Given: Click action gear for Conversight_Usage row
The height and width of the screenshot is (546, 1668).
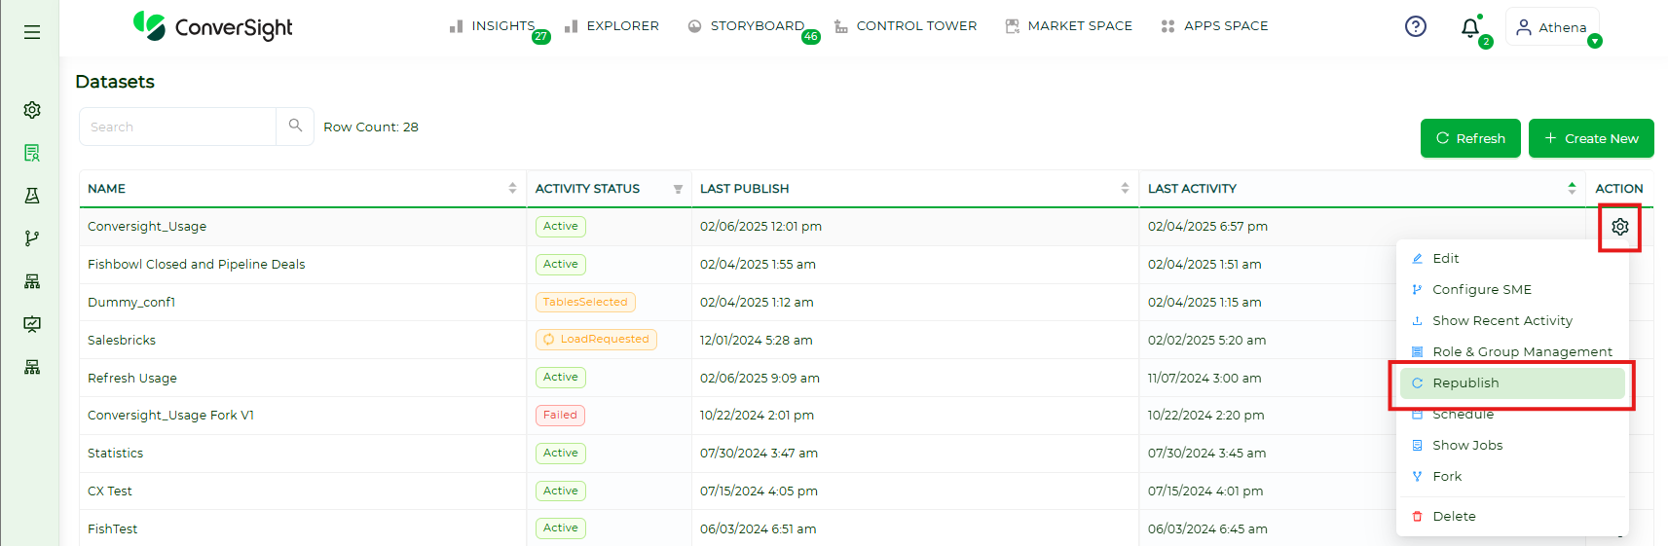Looking at the screenshot, I should (1619, 227).
